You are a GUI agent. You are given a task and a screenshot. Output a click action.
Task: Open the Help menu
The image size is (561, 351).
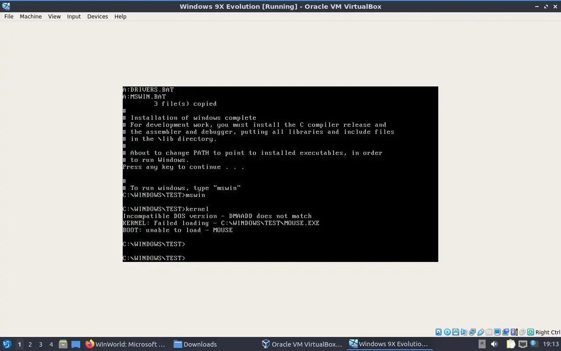coord(120,16)
